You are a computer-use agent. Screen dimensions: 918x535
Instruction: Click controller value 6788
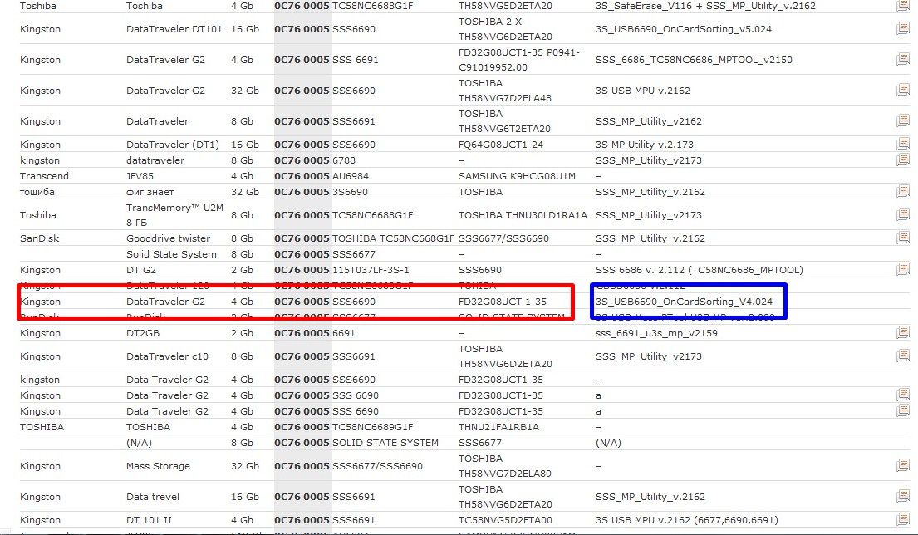344,160
